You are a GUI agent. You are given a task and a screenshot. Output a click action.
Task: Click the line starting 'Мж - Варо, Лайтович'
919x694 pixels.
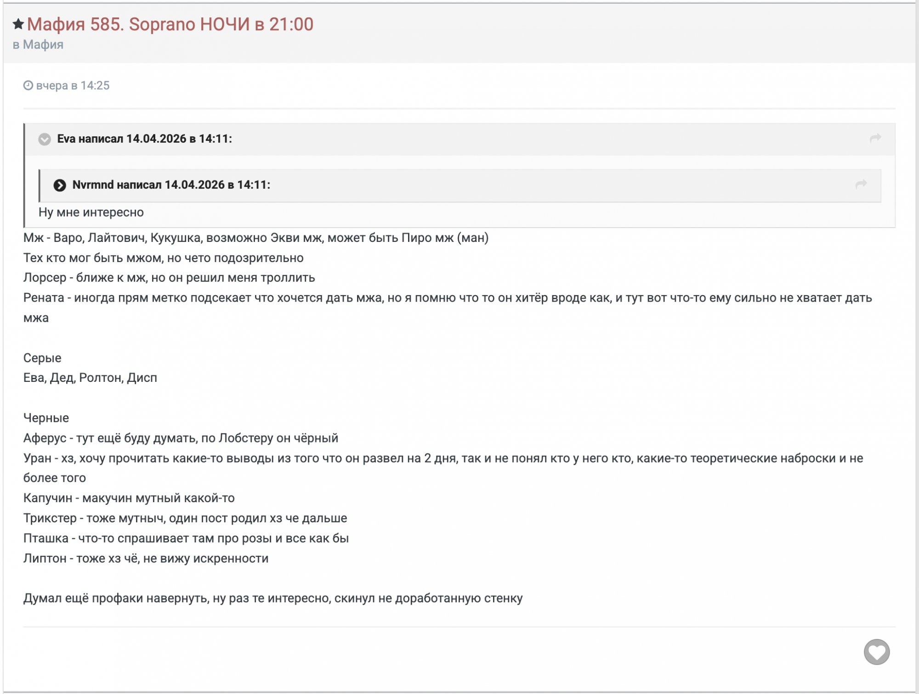[255, 238]
